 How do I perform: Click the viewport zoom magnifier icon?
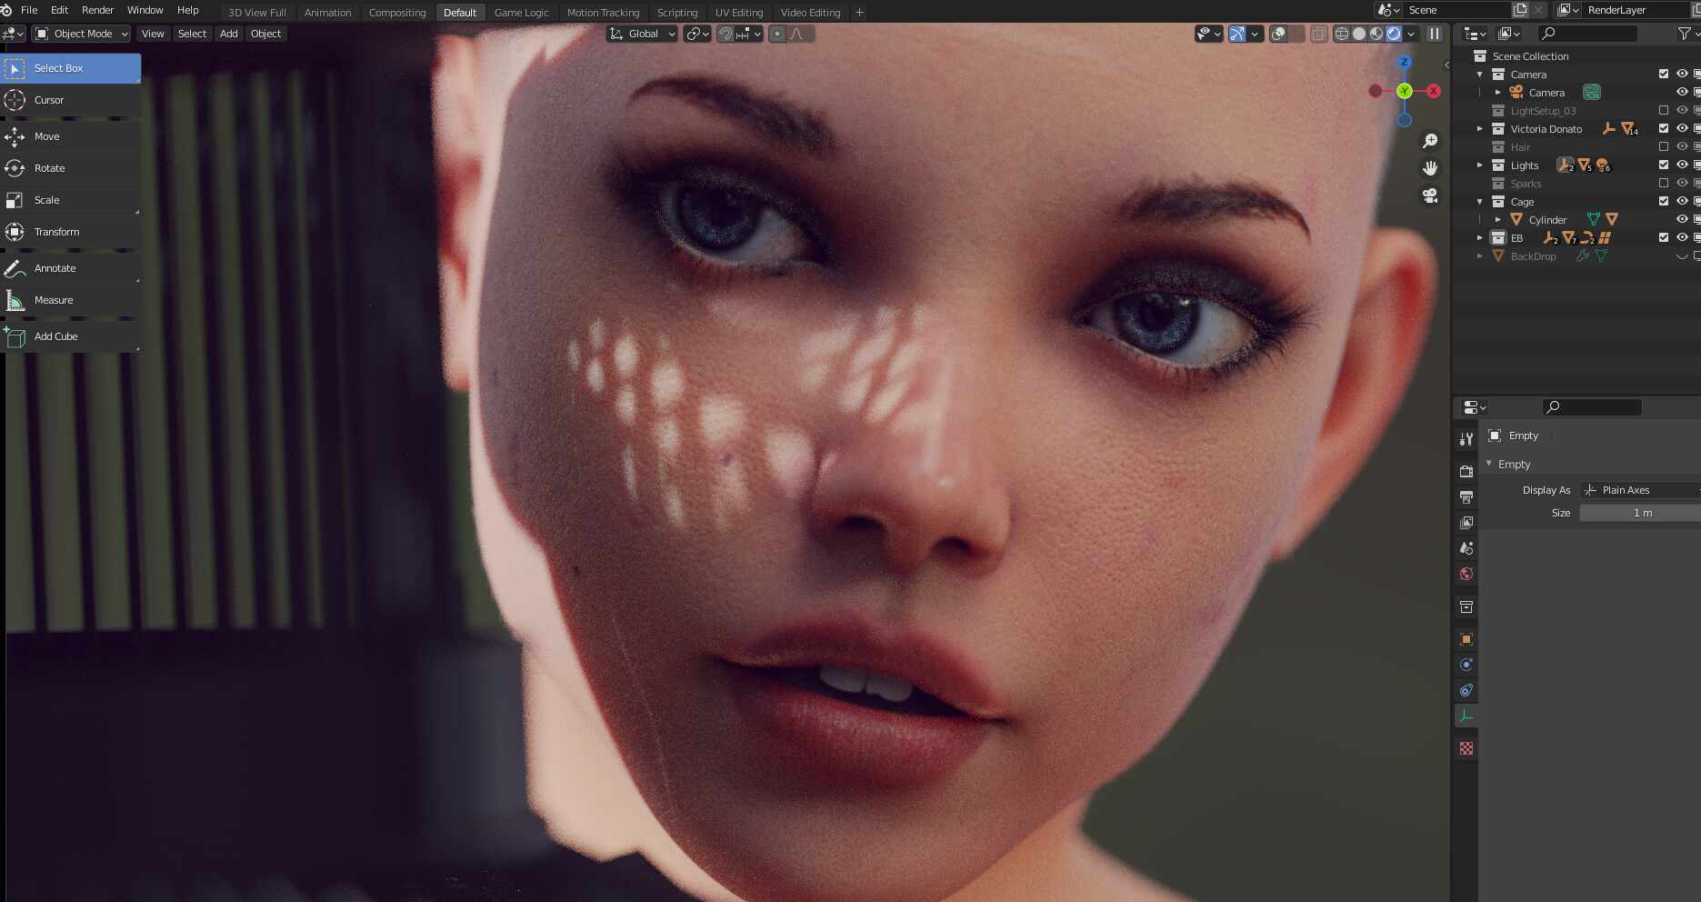pos(1430,140)
